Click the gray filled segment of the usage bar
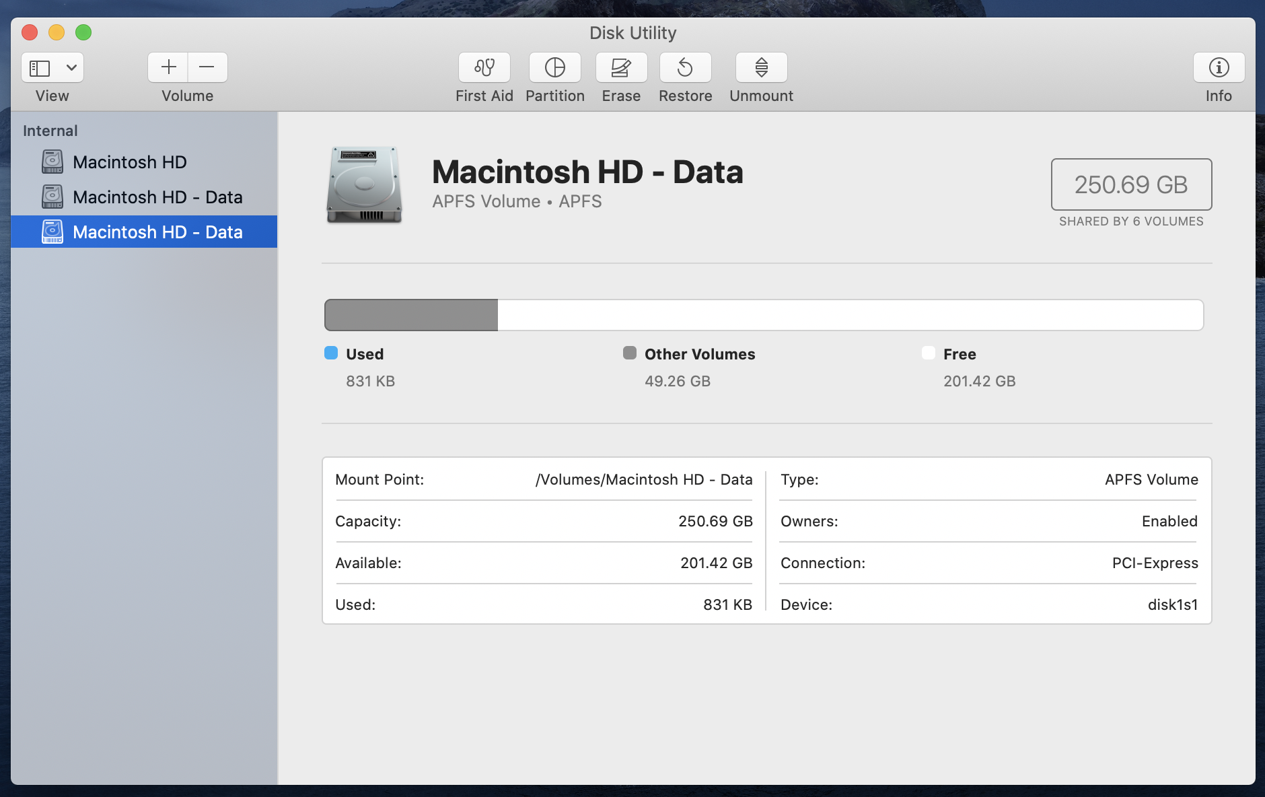The width and height of the screenshot is (1265, 797). tap(411, 315)
